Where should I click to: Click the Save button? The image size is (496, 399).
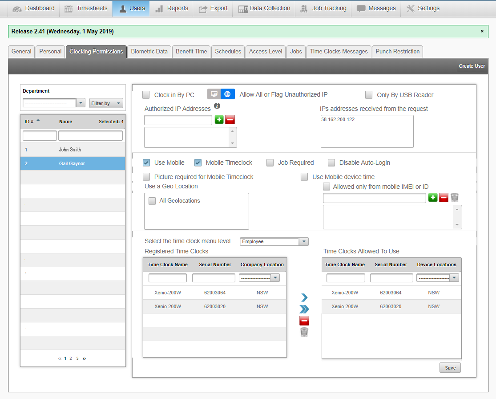tap(450, 368)
